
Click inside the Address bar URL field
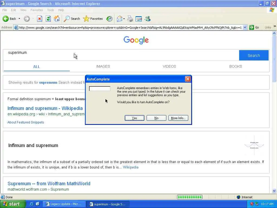(x=130, y=28)
